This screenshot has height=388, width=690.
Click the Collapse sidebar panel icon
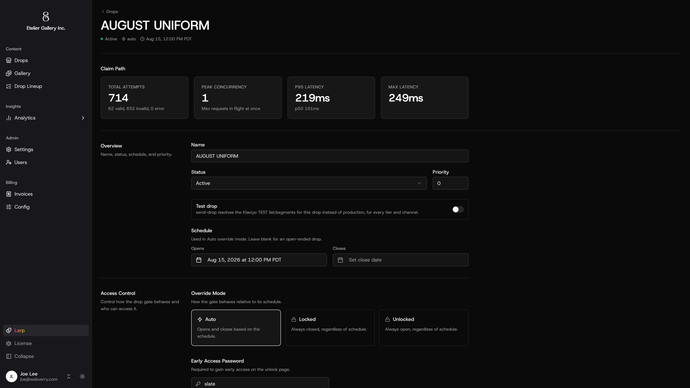[9, 356]
